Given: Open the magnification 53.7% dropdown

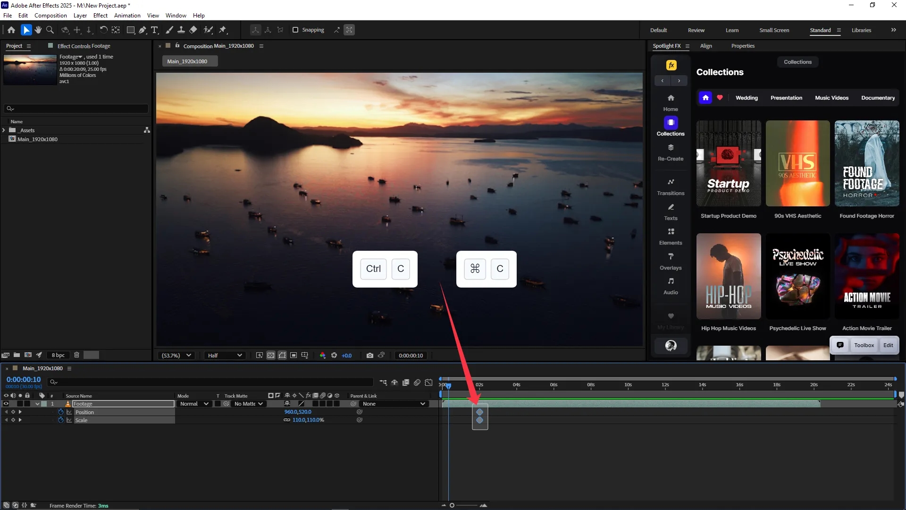Looking at the screenshot, I should coord(176,355).
